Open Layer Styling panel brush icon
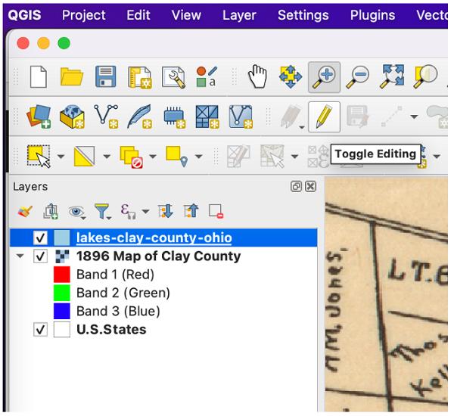This screenshot has height=416, width=454. point(25,212)
